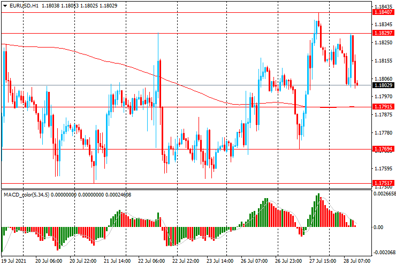Click the 26 Jul 23:00 time axis label
This screenshot has height=267, width=396.
[x=288, y=261]
